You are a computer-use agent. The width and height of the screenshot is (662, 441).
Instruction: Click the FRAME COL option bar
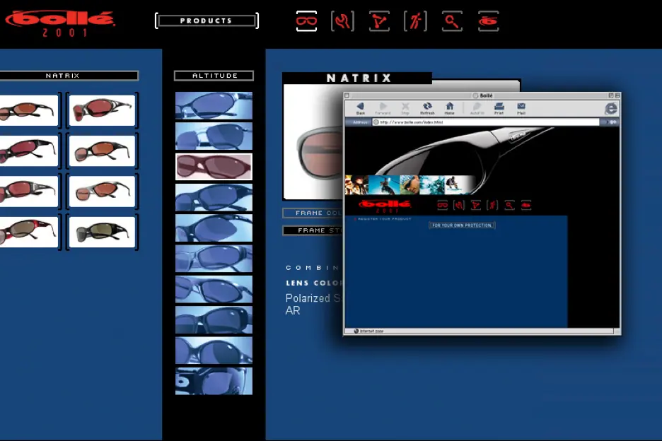(x=313, y=213)
